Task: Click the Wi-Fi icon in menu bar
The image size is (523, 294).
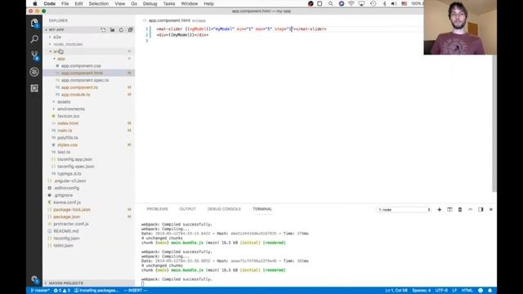Action: pos(351,3)
